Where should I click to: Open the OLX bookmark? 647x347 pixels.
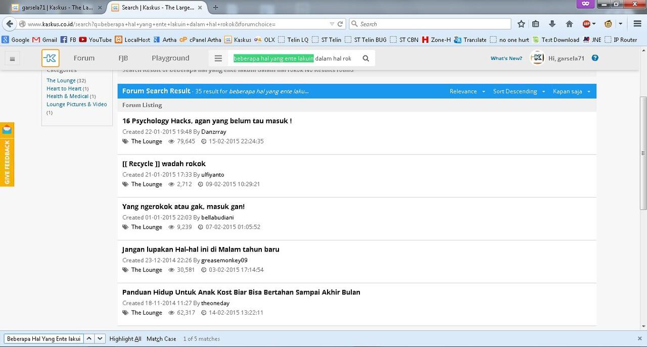(264, 39)
